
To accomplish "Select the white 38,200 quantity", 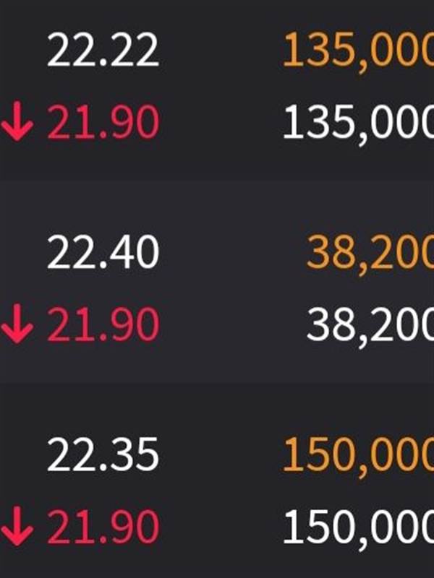I will coord(370,327).
